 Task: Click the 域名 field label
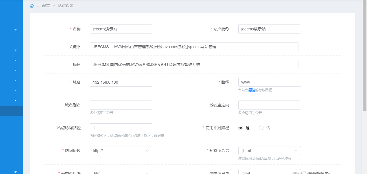[77, 82]
